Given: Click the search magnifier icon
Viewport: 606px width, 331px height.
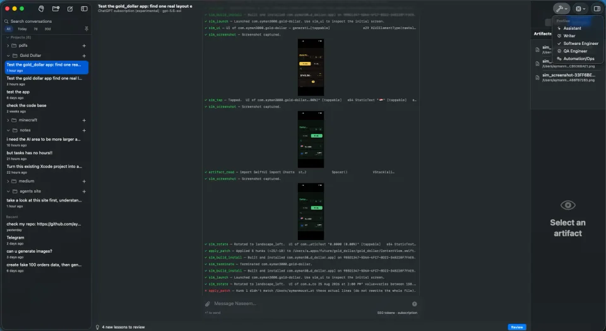Looking at the screenshot, I should [x=6, y=21].
